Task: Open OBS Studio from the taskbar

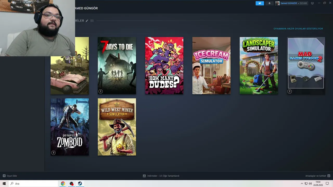Action: (72, 184)
